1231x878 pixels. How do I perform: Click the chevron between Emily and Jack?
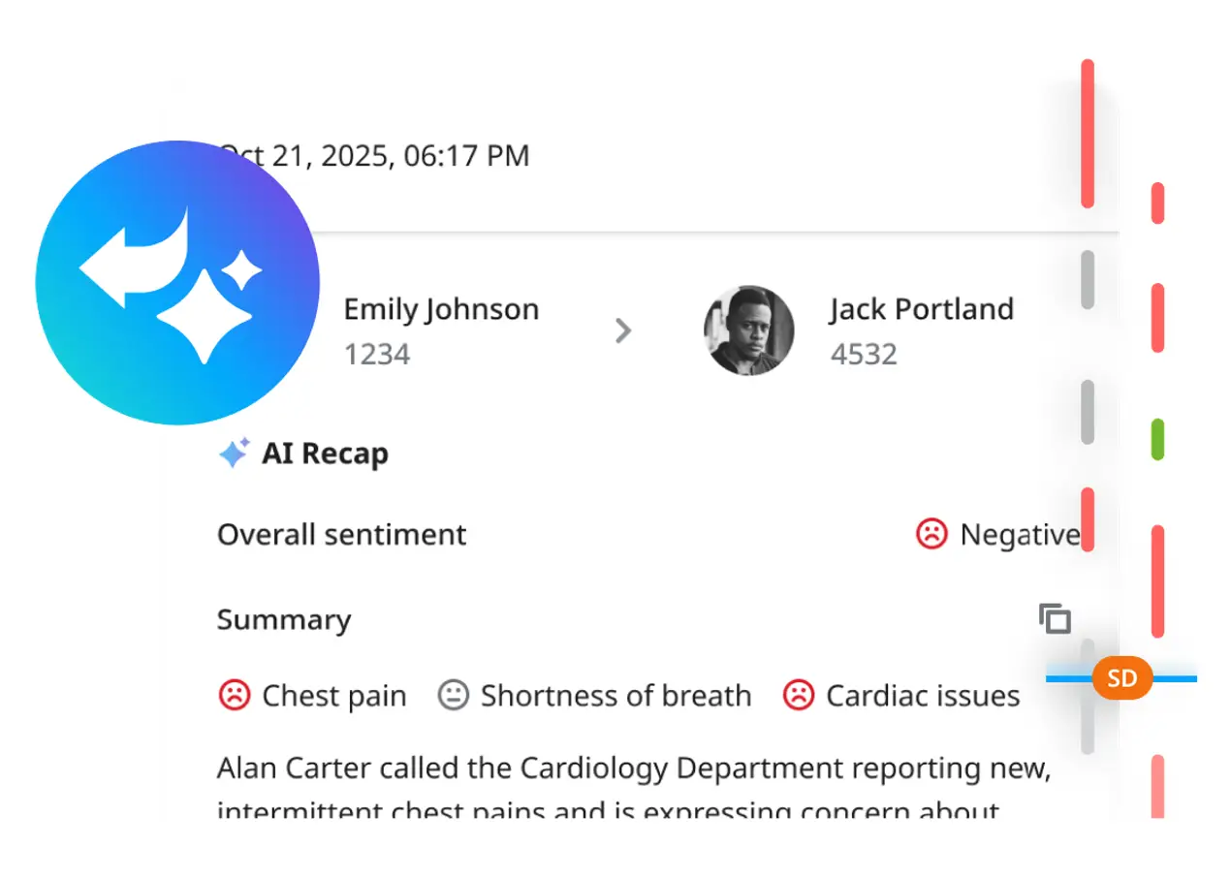tap(623, 330)
